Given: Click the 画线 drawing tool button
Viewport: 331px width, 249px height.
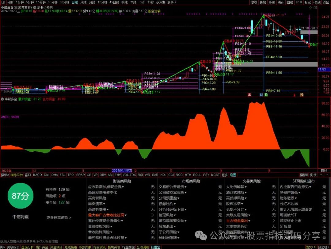Looking at the screenshot, I should pyautogui.click(x=290, y=2).
